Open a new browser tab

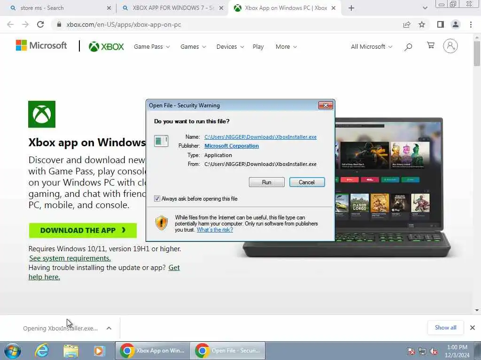coord(351,8)
